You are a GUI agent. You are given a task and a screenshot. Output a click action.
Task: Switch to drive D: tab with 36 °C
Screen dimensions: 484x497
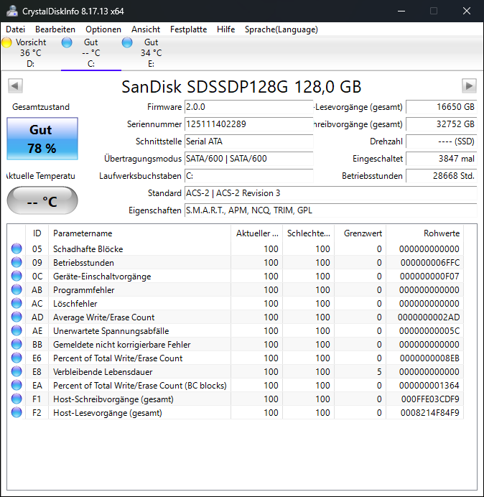(x=30, y=52)
